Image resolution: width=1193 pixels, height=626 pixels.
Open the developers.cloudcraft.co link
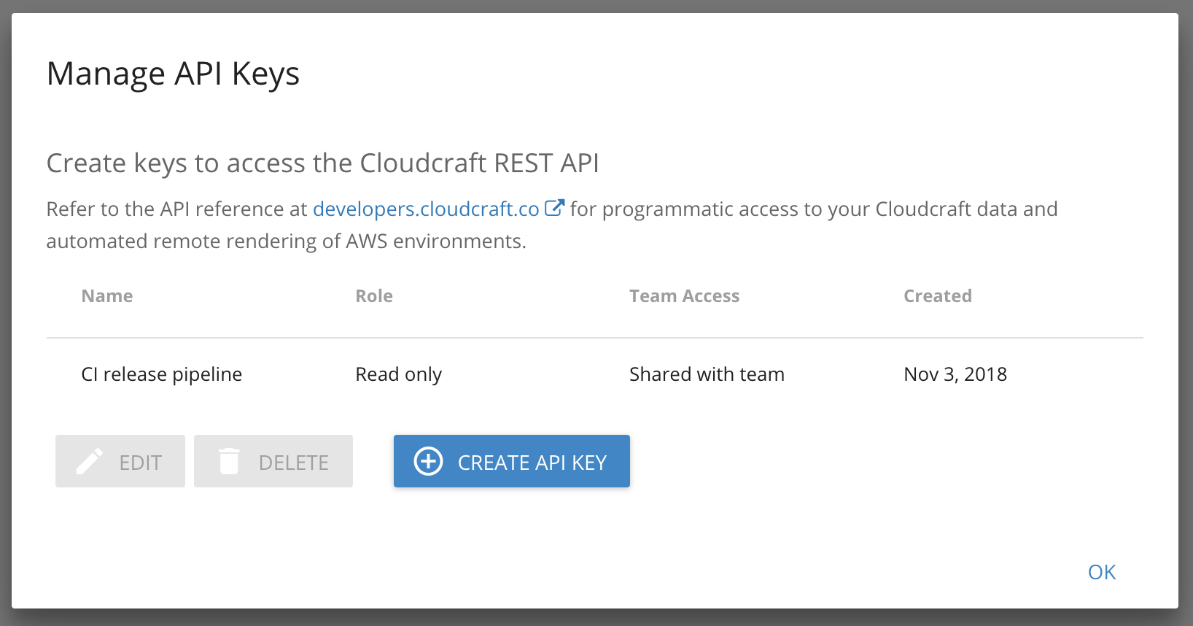tap(426, 209)
